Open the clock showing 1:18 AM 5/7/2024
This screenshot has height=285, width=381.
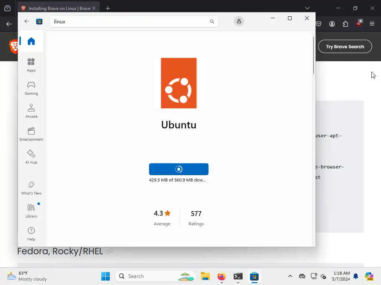[x=341, y=276]
